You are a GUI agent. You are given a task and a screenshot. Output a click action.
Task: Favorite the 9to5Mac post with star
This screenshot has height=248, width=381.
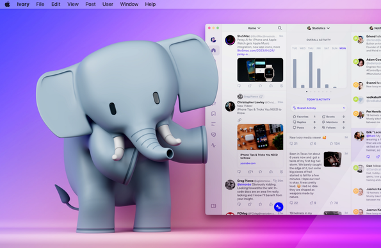click(x=260, y=86)
